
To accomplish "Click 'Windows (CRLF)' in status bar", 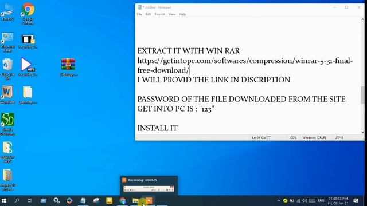I will (x=314, y=138).
